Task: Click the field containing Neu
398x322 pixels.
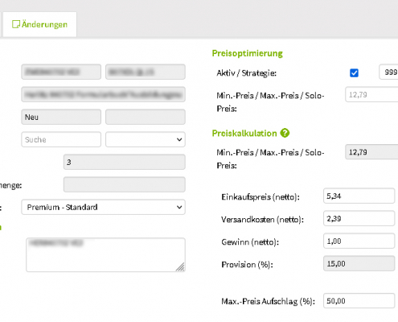Action: tap(61, 117)
